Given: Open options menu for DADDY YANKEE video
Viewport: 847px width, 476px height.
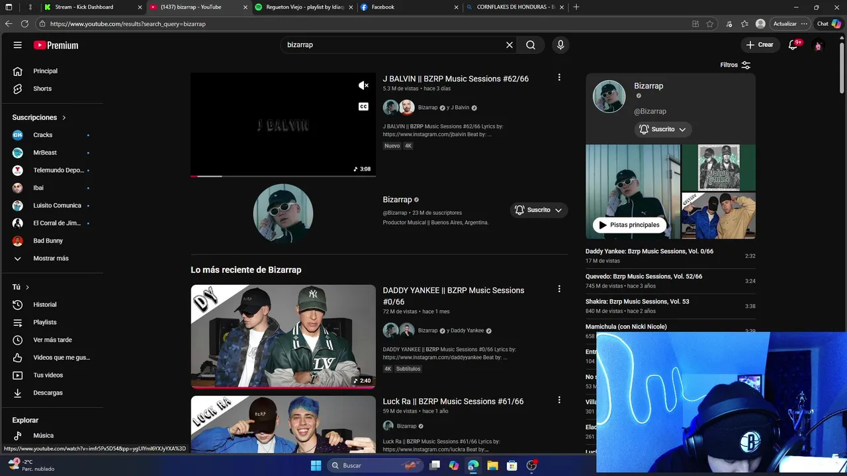Looking at the screenshot, I should pyautogui.click(x=559, y=289).
